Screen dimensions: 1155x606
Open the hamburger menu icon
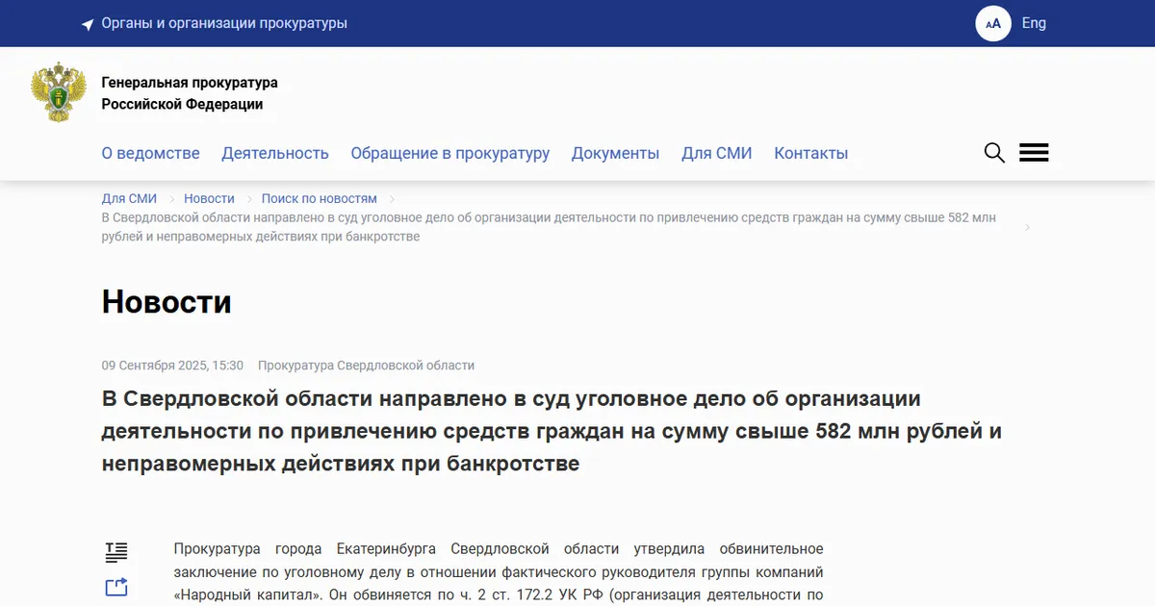pyautogui.click(x=1034, y=153)
